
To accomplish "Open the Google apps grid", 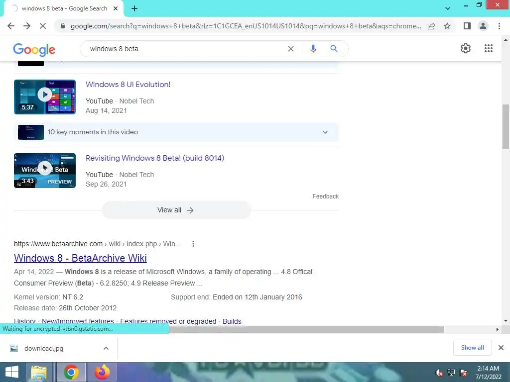I will point(488,48).
